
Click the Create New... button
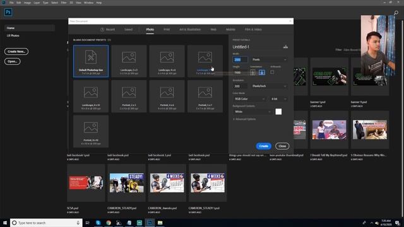pyautogui.click(x=16, y=52)
